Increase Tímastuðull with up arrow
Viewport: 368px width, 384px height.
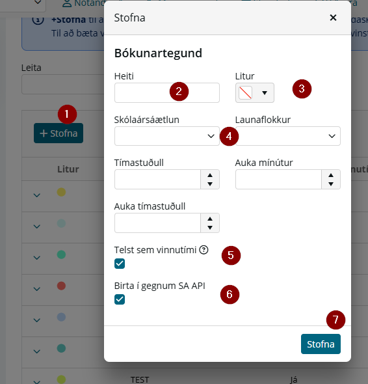click(210, 175)
